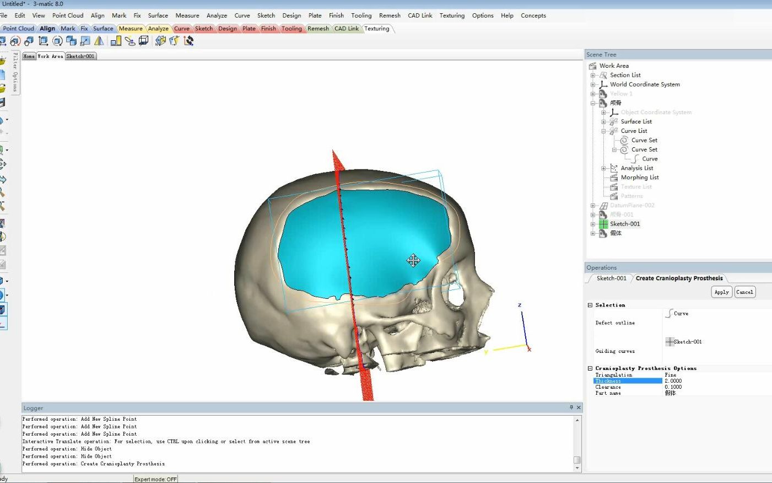Expand the World Coordinate System node
This screenshot has width=772, height=483.
click(593, 84)
